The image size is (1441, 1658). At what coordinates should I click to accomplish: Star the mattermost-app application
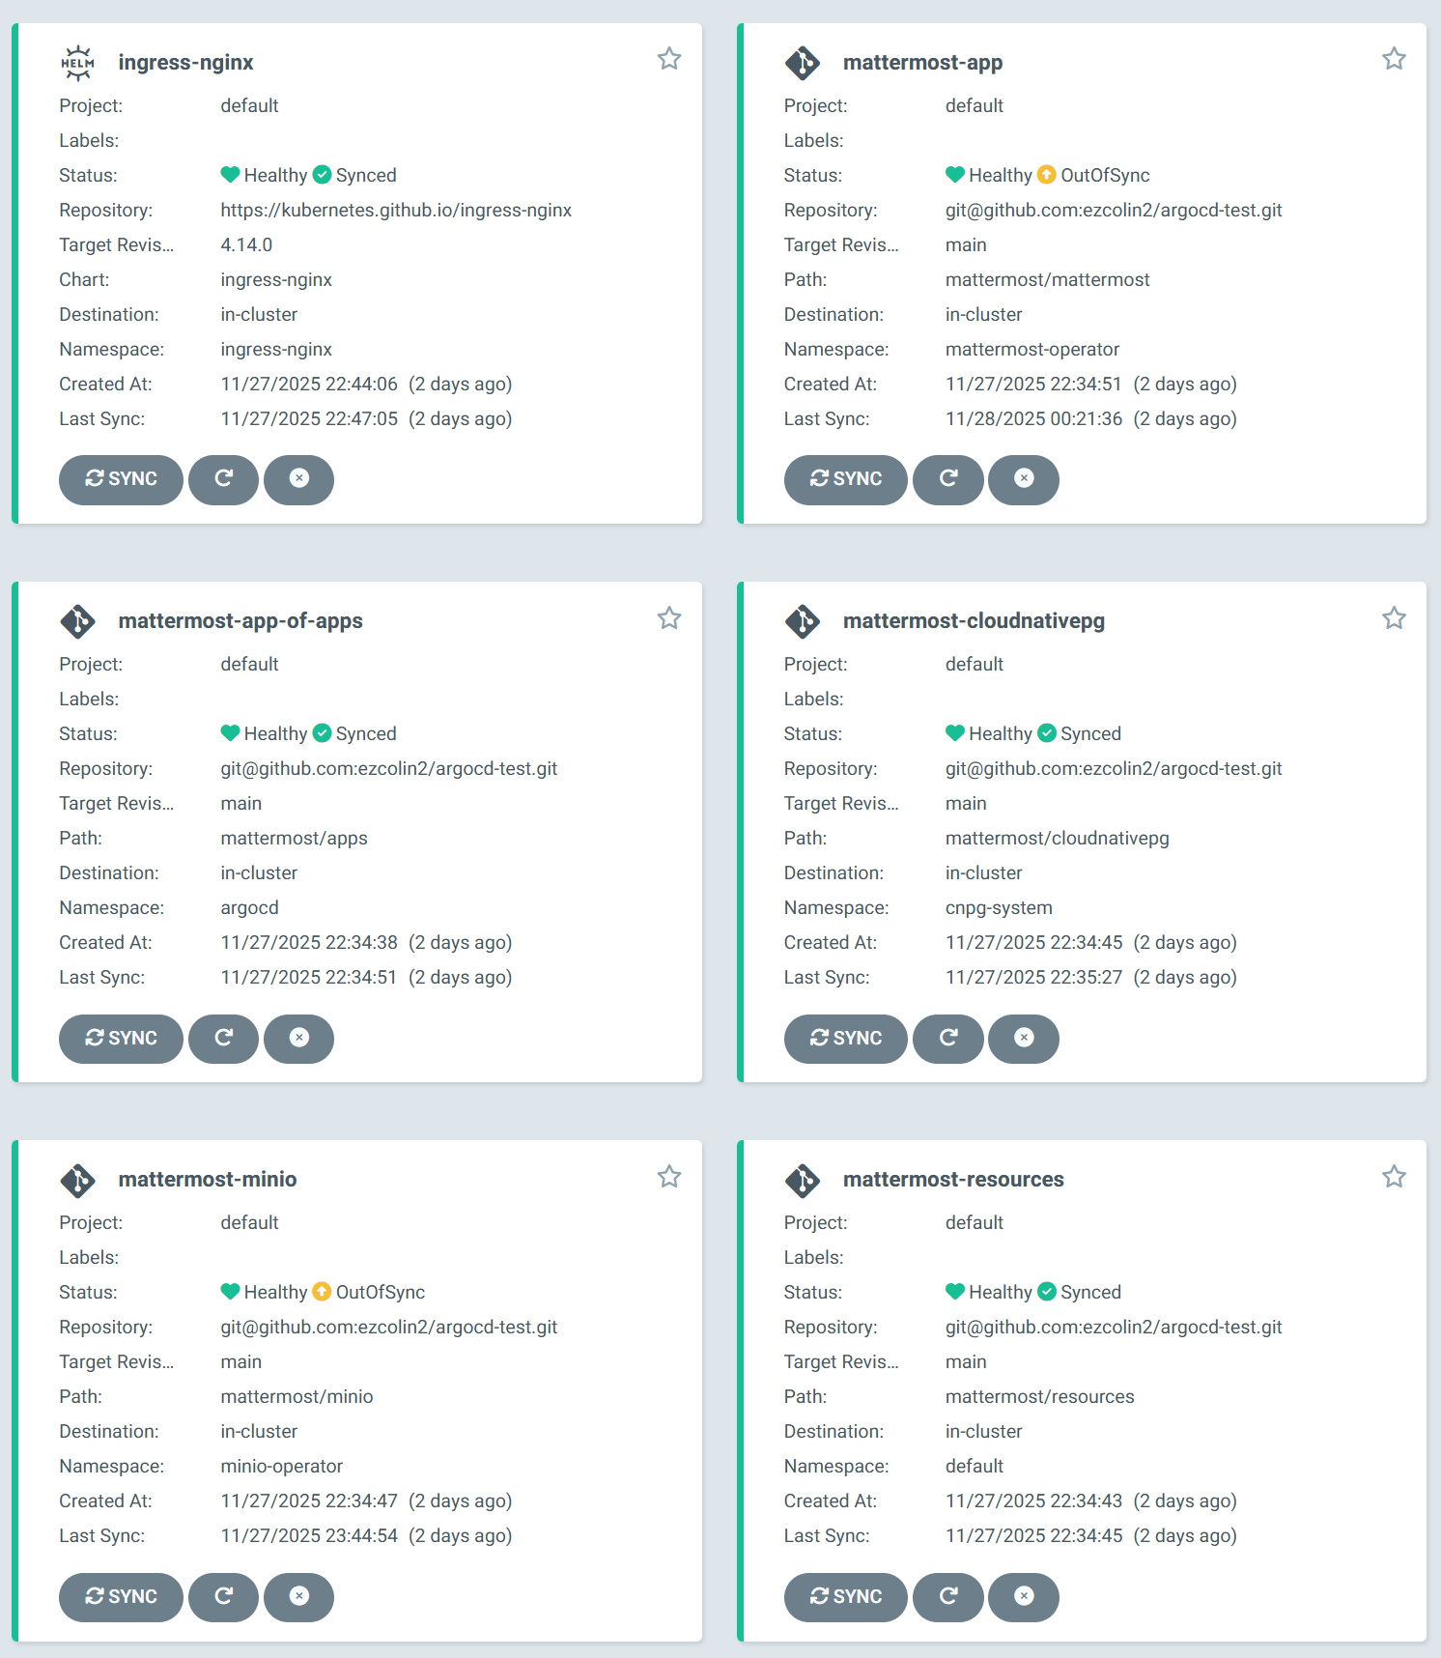[x=1394, y=59]
